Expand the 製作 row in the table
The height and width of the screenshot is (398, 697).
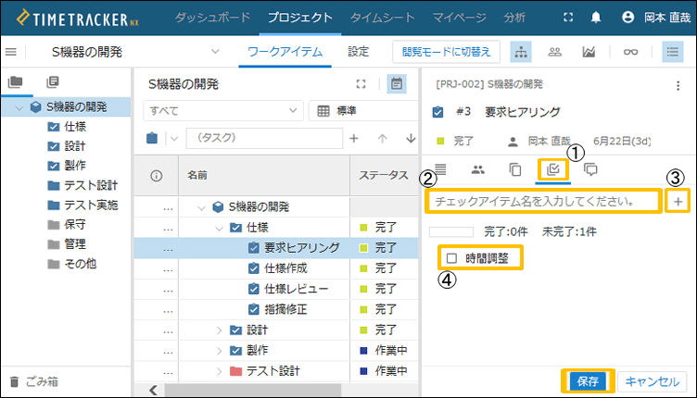219,351
